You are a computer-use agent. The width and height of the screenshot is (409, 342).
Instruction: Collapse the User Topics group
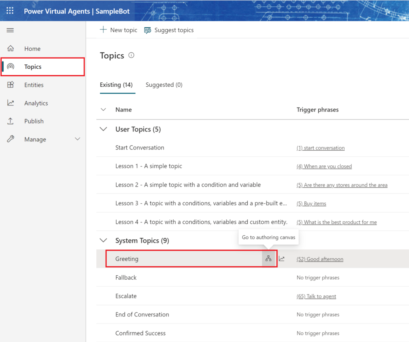click(103, 129)
